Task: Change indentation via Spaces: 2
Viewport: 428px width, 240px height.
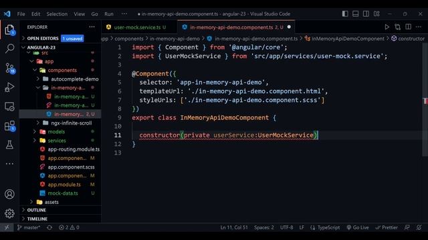Action: coord(263,227)
